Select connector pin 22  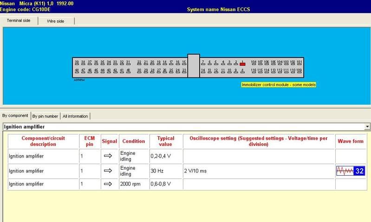(x=139, y=63)
